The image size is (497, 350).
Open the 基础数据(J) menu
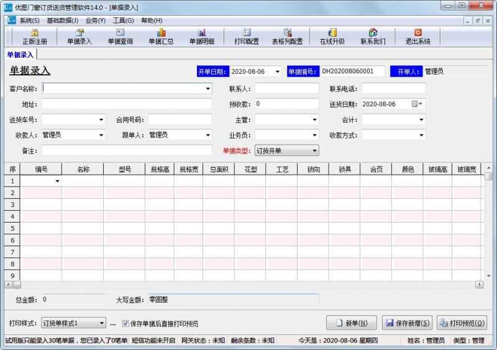(x=62, y=21)
